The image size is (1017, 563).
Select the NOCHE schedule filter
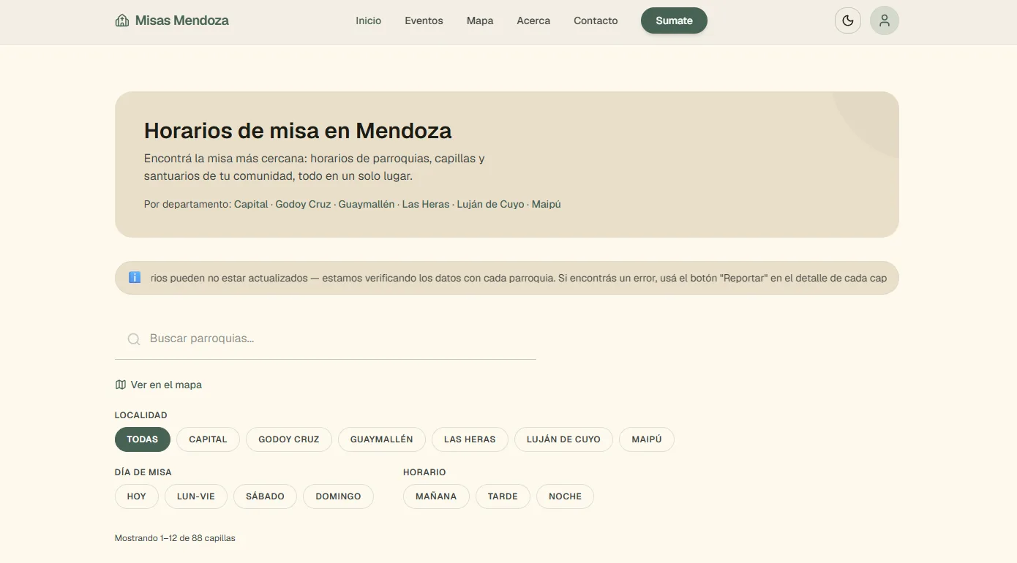(x=565, y=496)
